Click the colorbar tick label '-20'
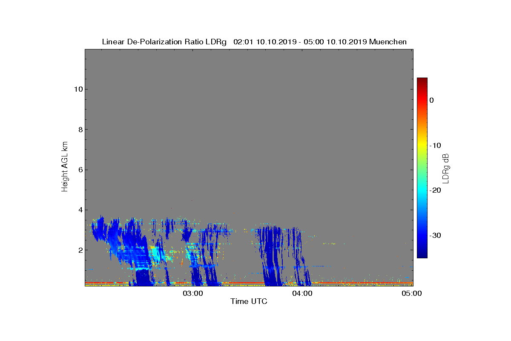This screenshot has width=511, height=341. [435, 190]
